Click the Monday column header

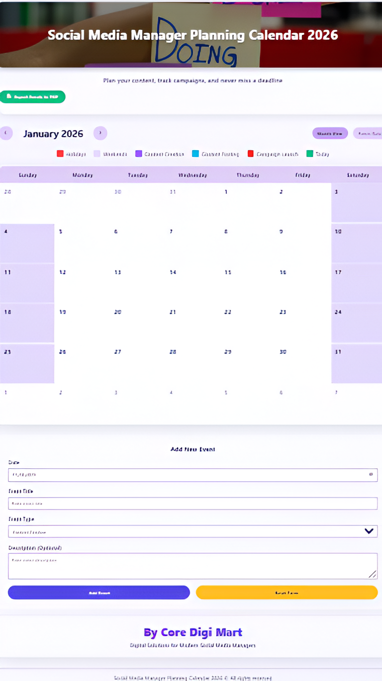(x=83, y=175)
